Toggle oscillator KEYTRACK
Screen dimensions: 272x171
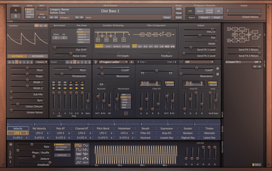tap(17, 56)
